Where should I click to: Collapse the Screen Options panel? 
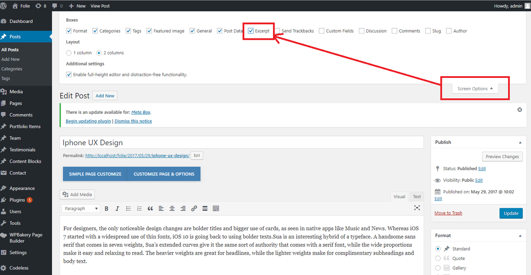[475, 89]
